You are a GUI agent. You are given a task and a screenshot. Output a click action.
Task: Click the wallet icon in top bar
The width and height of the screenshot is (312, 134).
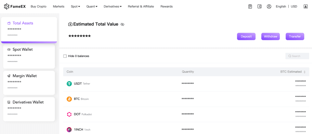pos(259,7)
